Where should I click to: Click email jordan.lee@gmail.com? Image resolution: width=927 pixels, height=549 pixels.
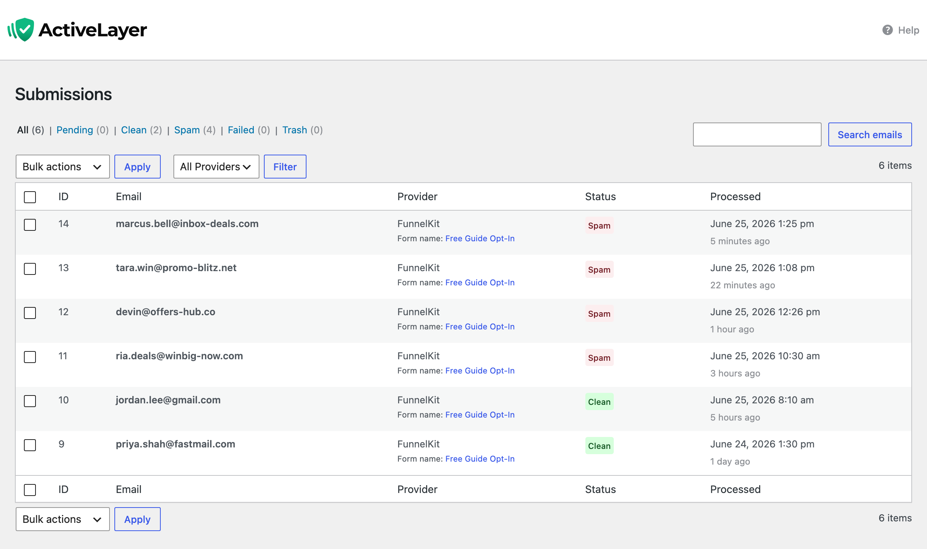click(168, 400)
